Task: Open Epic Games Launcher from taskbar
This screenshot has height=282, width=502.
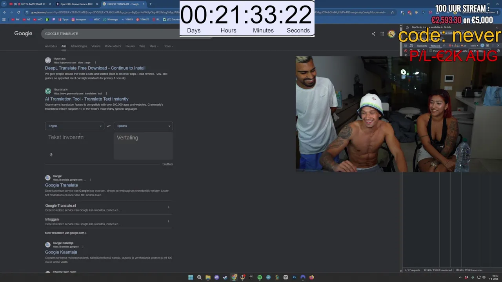Action: pyautogui.click(x=251, y=277)
